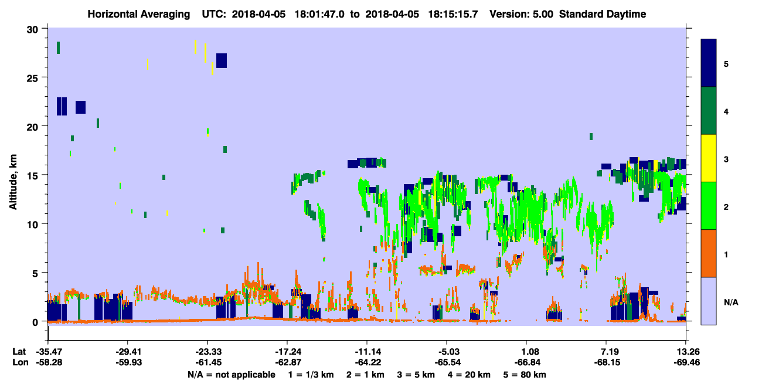Click the lavender N/A colorbar segment

(709, 300)
